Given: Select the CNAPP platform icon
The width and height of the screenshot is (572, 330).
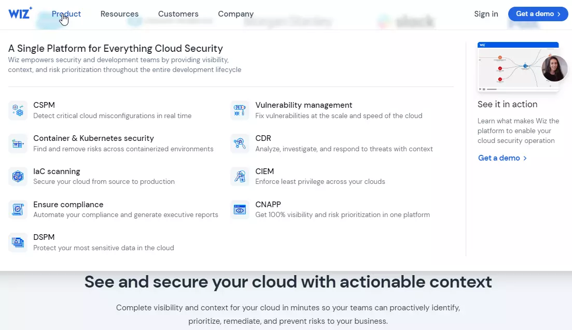Looking at the screenshot, I should coord(240,209).
